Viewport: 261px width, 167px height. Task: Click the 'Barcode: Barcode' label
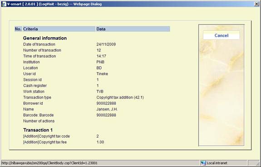(x=39, y=115)
